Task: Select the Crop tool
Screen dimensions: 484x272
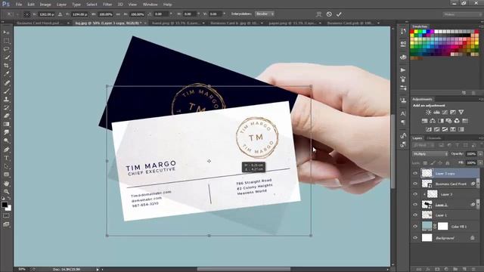Action: [x=6, y=66]
